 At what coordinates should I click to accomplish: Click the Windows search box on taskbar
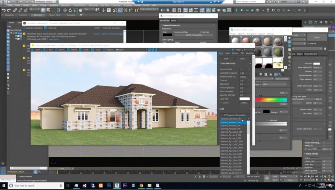pos(36,186)
